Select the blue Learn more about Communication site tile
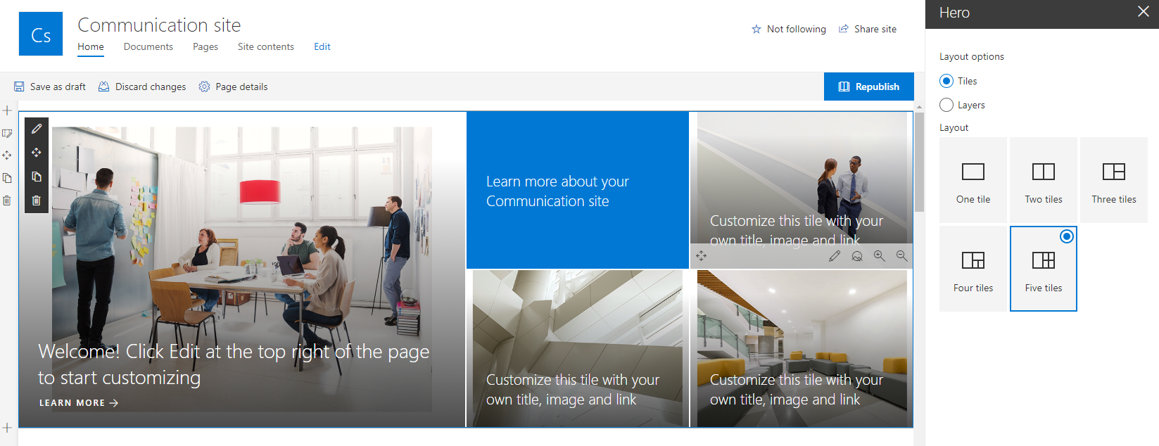The width and height of the screenshot is (1159, 446). click(578, 191)
